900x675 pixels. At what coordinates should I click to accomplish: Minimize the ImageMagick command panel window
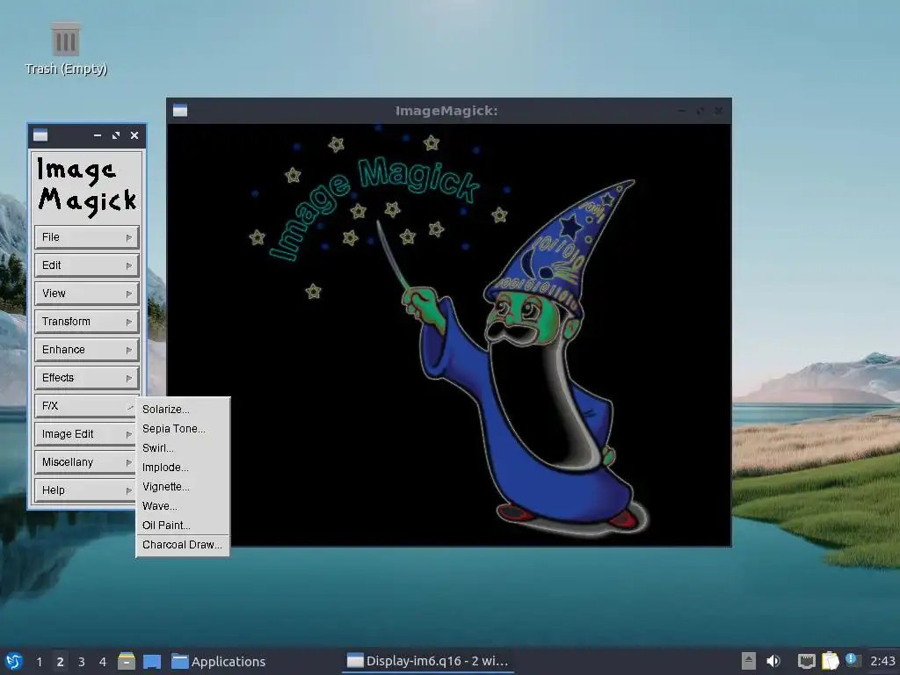pos(98,135)
